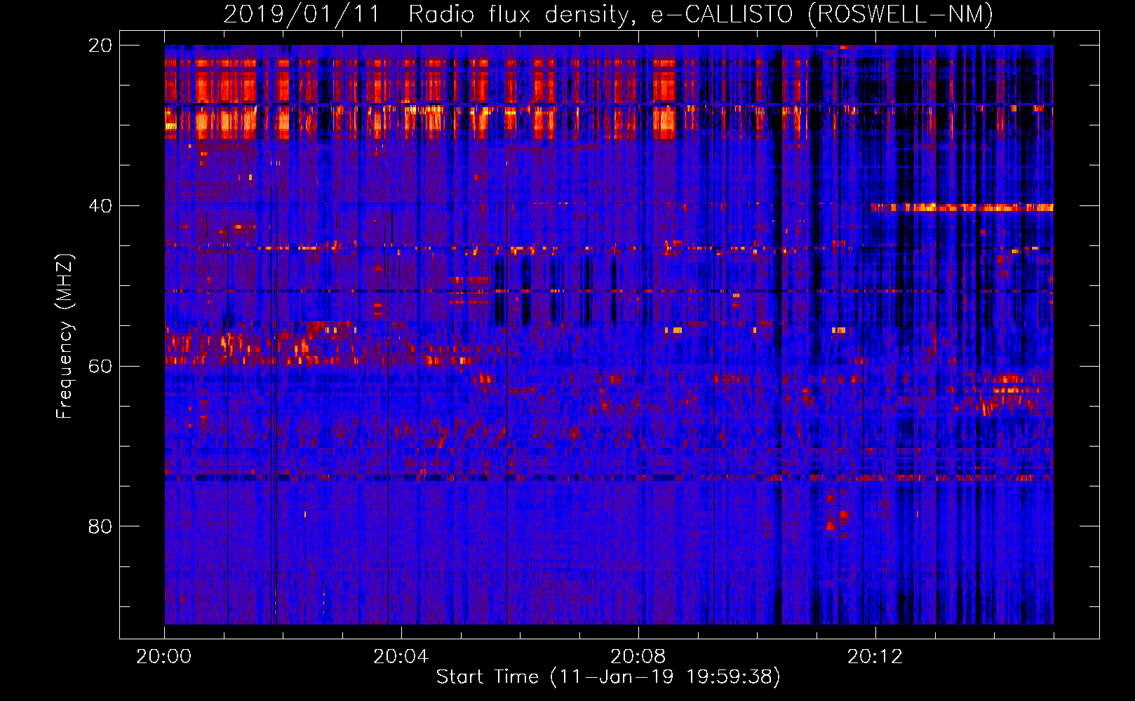
Task: Click the 'Start Time (11-Jan-19 19:59:38)' label
Action: (608, 677)
